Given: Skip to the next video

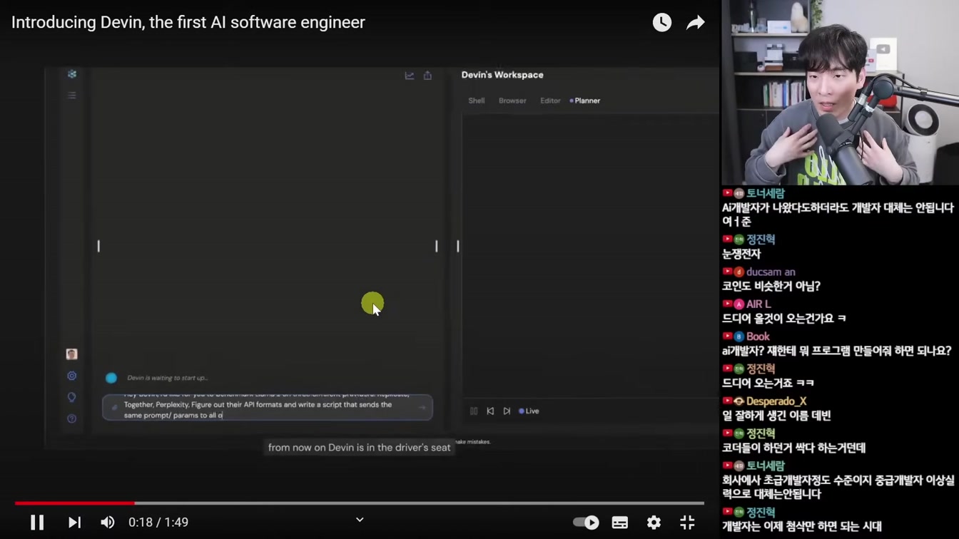Looking at the screenshot, I should click(74, 523).
